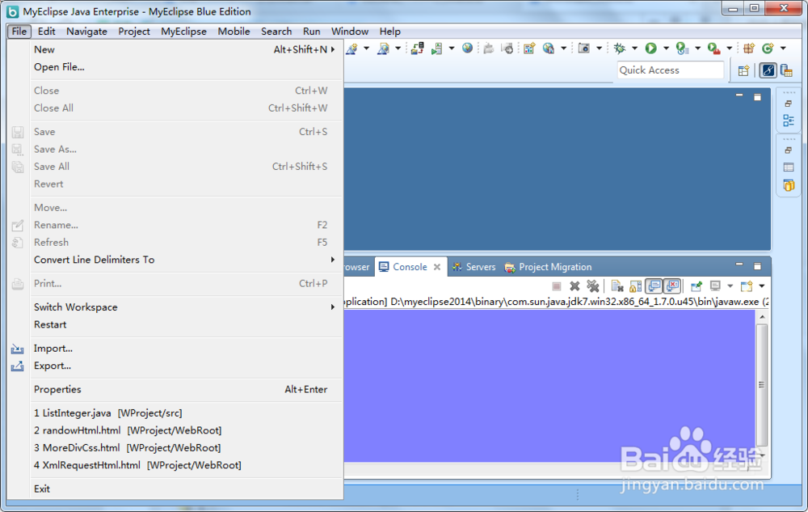Open dropdown arrow next to Debug icon
The image size is (808, 512).
coord(635,48)
